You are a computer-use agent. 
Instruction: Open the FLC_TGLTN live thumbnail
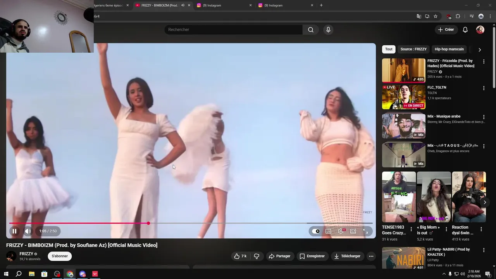(x=403, y=97)
